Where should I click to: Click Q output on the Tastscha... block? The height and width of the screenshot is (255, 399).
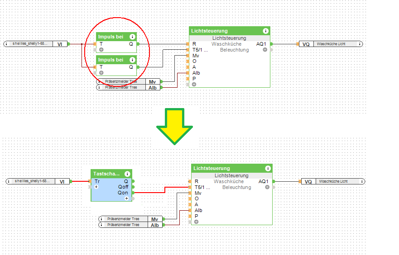126,181
